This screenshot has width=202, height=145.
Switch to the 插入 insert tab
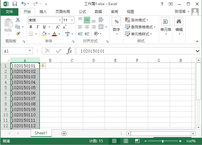43,12
